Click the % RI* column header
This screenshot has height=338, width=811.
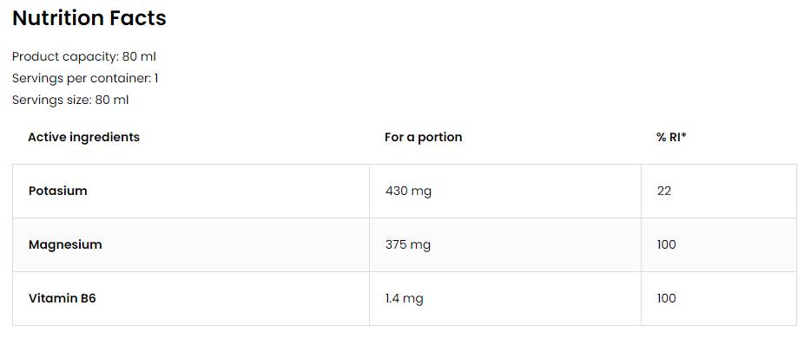[671, 137]
